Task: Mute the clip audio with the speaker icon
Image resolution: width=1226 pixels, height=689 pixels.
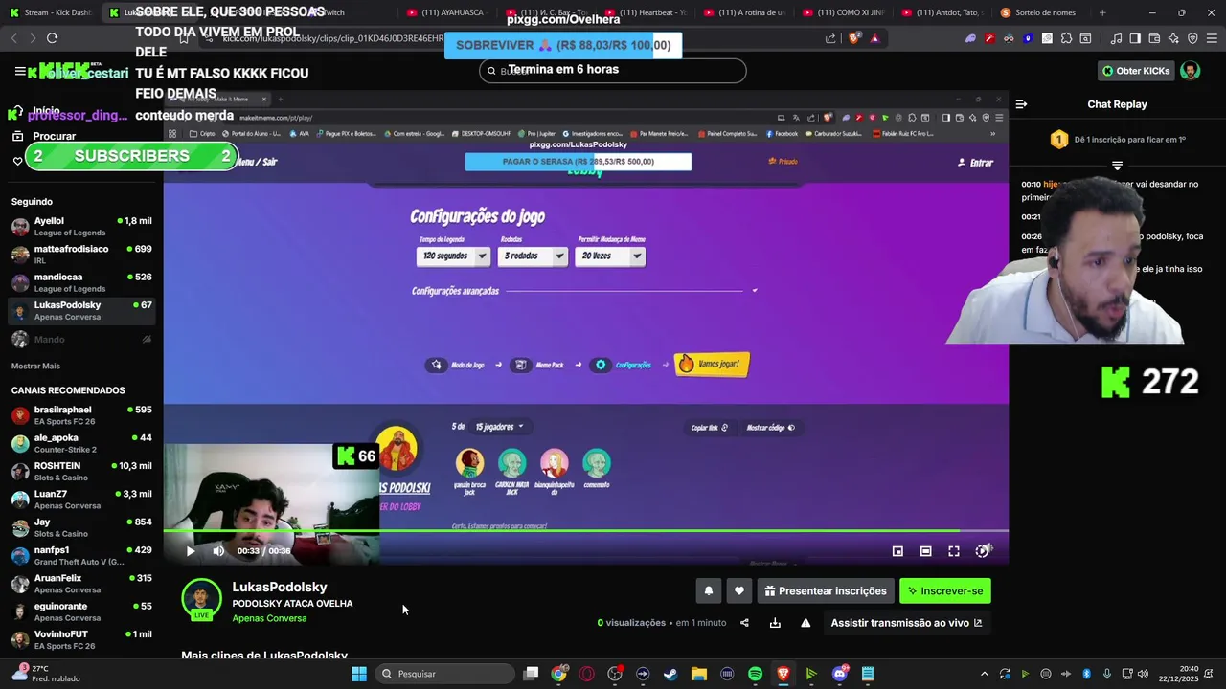Action: 218,551
